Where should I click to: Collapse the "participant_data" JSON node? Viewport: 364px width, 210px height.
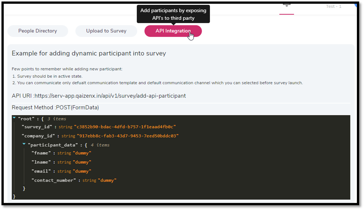point(24,144)
